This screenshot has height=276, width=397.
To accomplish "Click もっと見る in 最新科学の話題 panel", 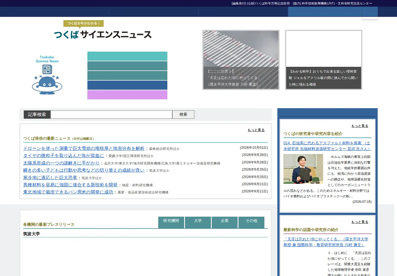I will click(x=360, y=222).
